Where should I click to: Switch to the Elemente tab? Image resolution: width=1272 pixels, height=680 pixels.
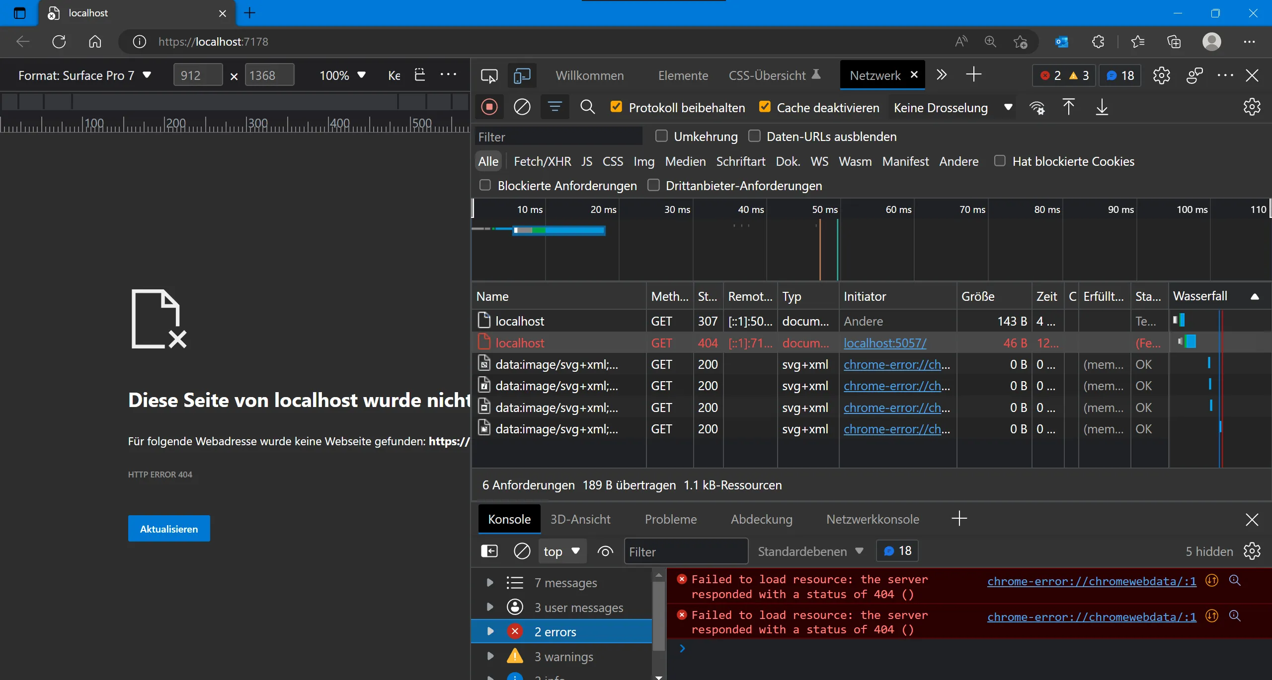(x=683, y=75)
